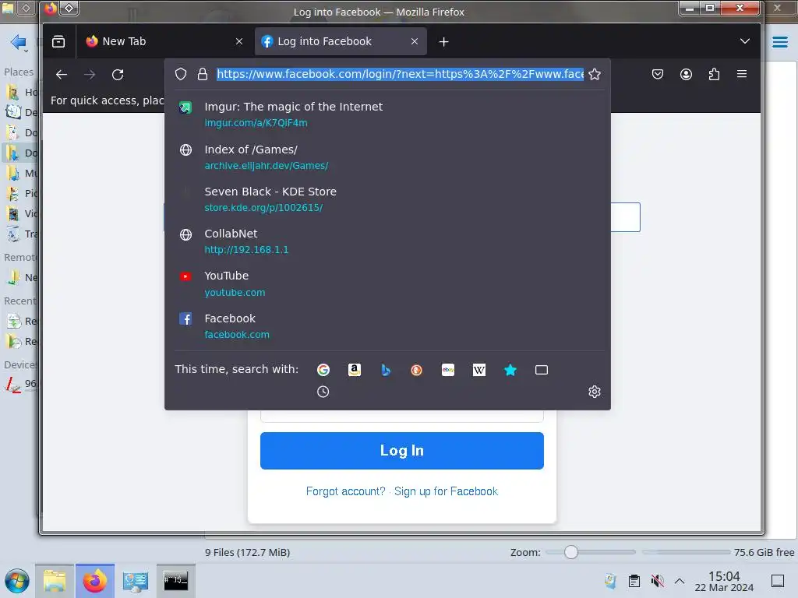Click the muted volume tray icon
Viewport: 798px width, 598px height.
tap(657, 581)
